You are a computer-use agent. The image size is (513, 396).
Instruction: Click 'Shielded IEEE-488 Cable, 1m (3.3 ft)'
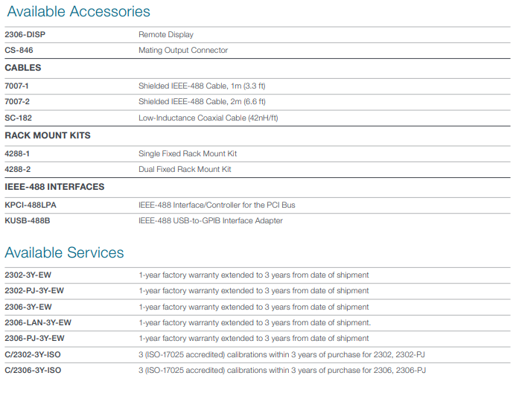[x=202, y=86]
